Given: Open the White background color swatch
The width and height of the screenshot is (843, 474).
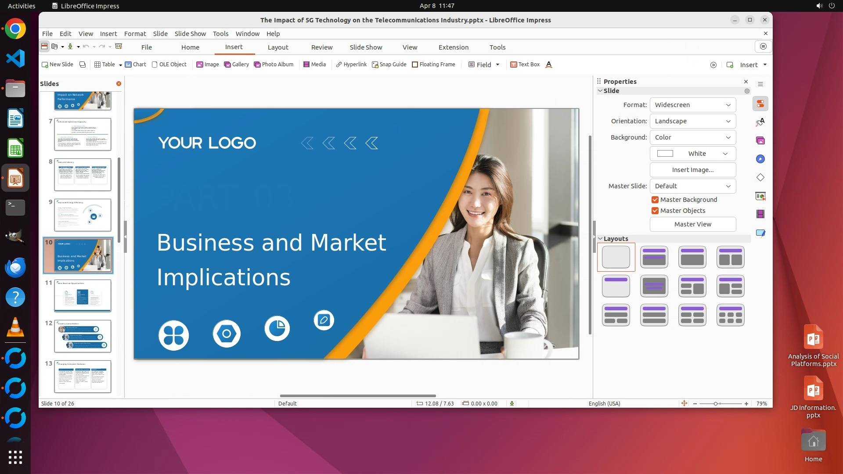Looking at the screenshot, I should pos(692,154).
